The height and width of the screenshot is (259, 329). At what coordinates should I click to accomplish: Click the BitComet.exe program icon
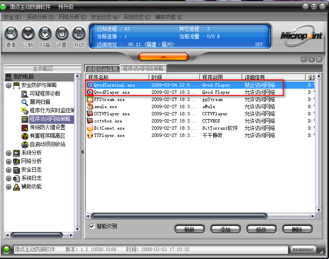click(x=90, y=128)
